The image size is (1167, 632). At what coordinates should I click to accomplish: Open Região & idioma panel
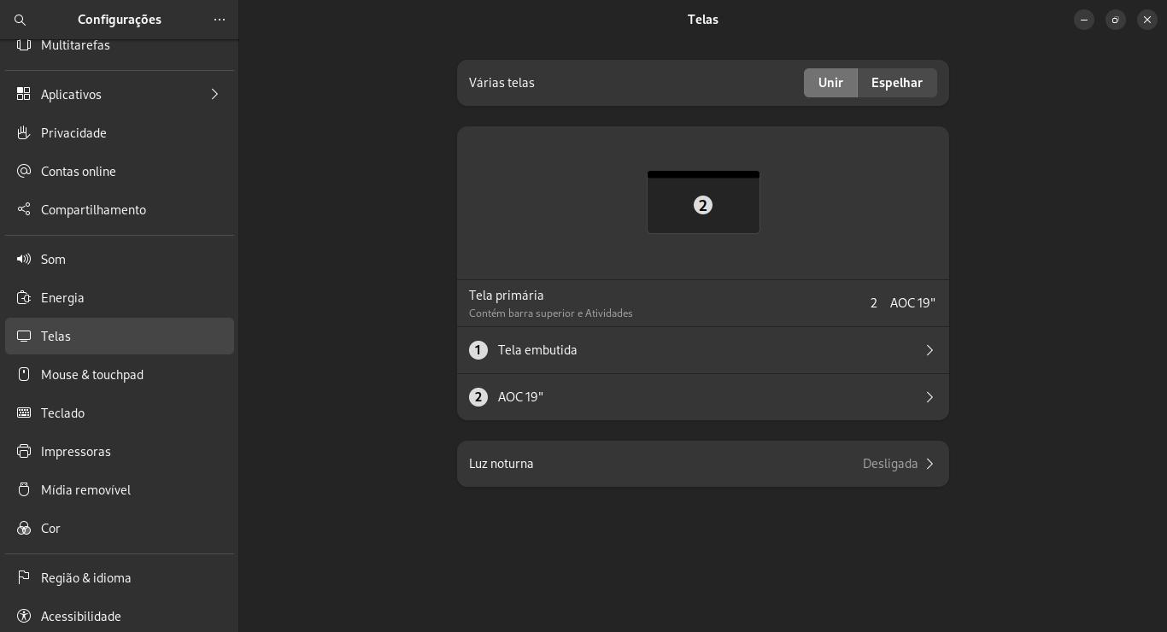click(120, 578)
